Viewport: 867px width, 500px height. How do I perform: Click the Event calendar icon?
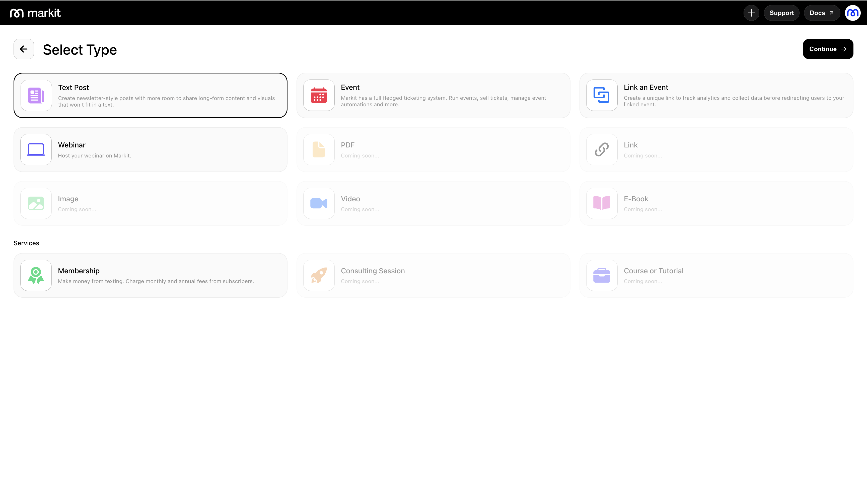click(319, 96)
